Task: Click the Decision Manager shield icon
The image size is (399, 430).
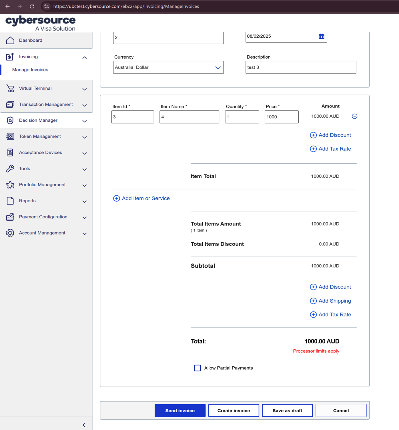Action: click(10, 121)
